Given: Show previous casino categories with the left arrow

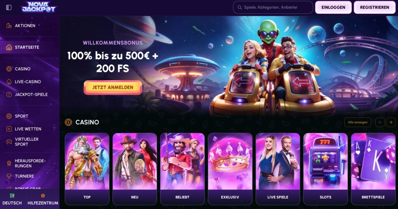Looking at the screenshot, I should point(380,122).
